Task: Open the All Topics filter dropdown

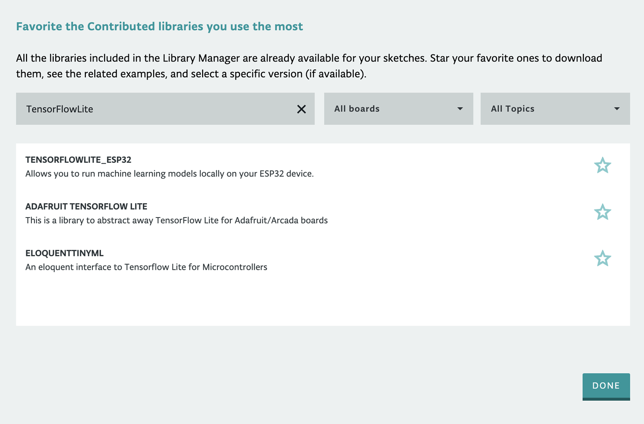Action: [x=554, y=109]
